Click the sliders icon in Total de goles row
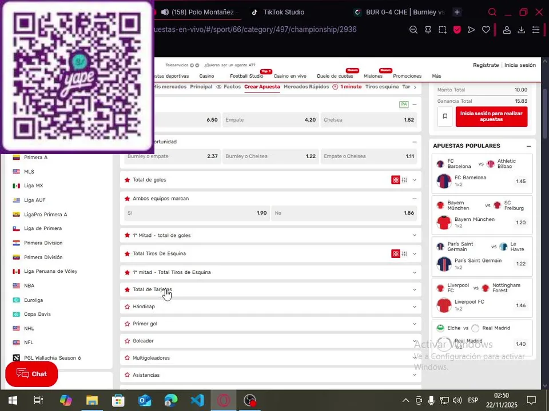The image size is (549, 411). (x=404, y=180)
